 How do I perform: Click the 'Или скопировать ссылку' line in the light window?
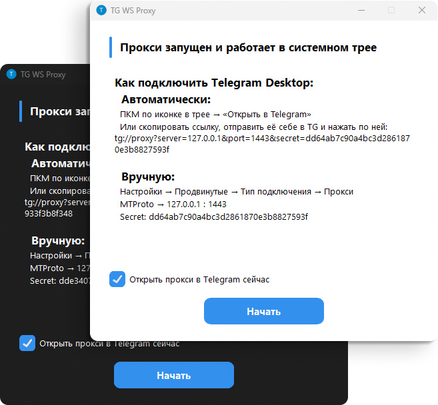pos(253,127)
